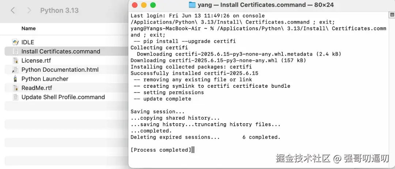Click the "-- setting permissions" line

pos(169,93)
